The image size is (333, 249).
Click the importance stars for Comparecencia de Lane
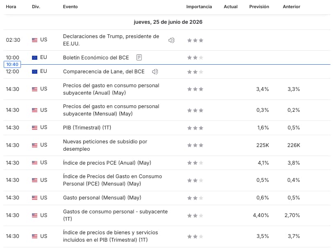pos(195,72)
